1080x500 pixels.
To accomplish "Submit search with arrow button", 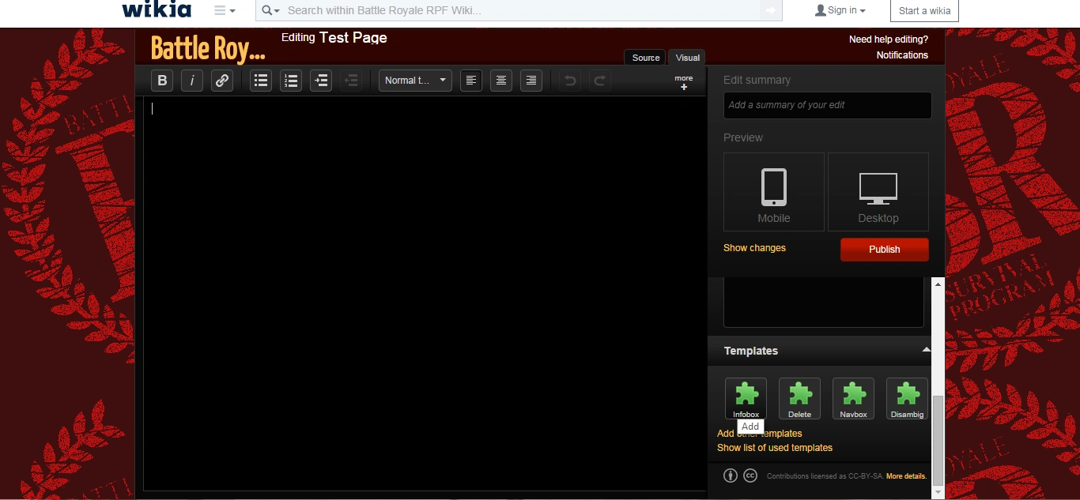I will (x=770, y=10).
